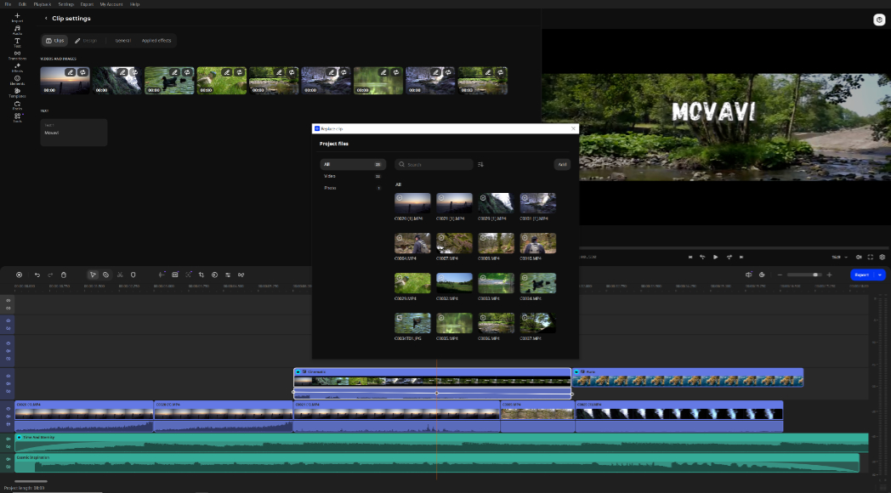Open preview settings gear icon

click(882, 258)
